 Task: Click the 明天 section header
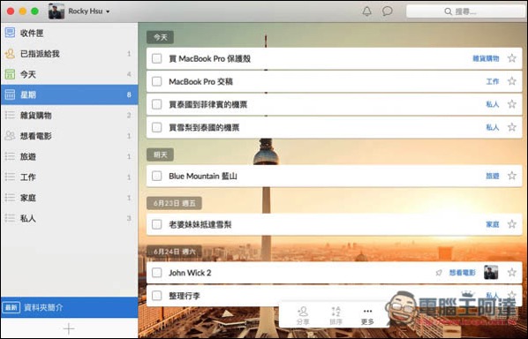(x=161, y=154)
